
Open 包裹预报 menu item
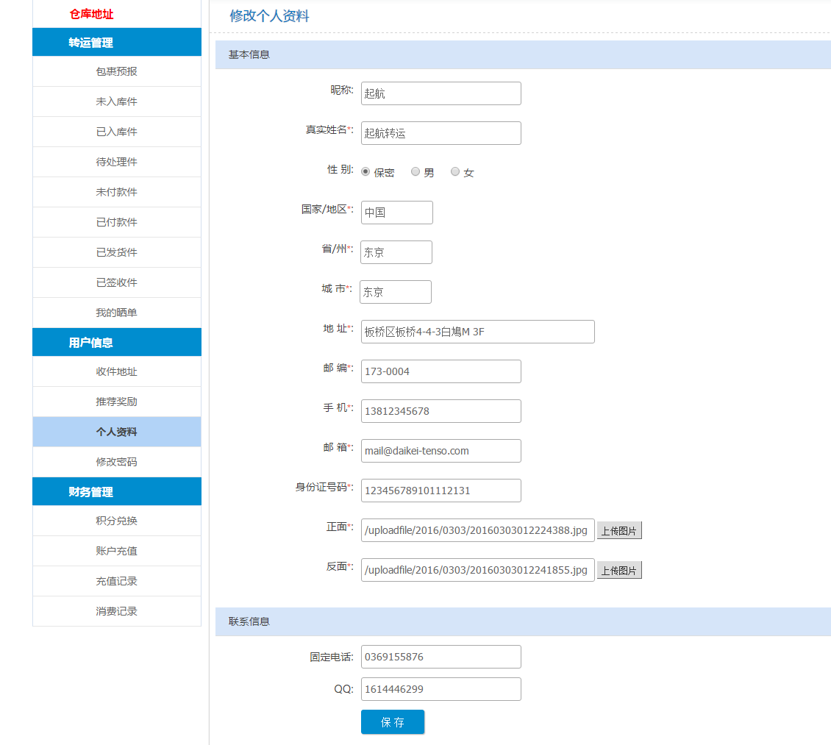coord(116,71)
